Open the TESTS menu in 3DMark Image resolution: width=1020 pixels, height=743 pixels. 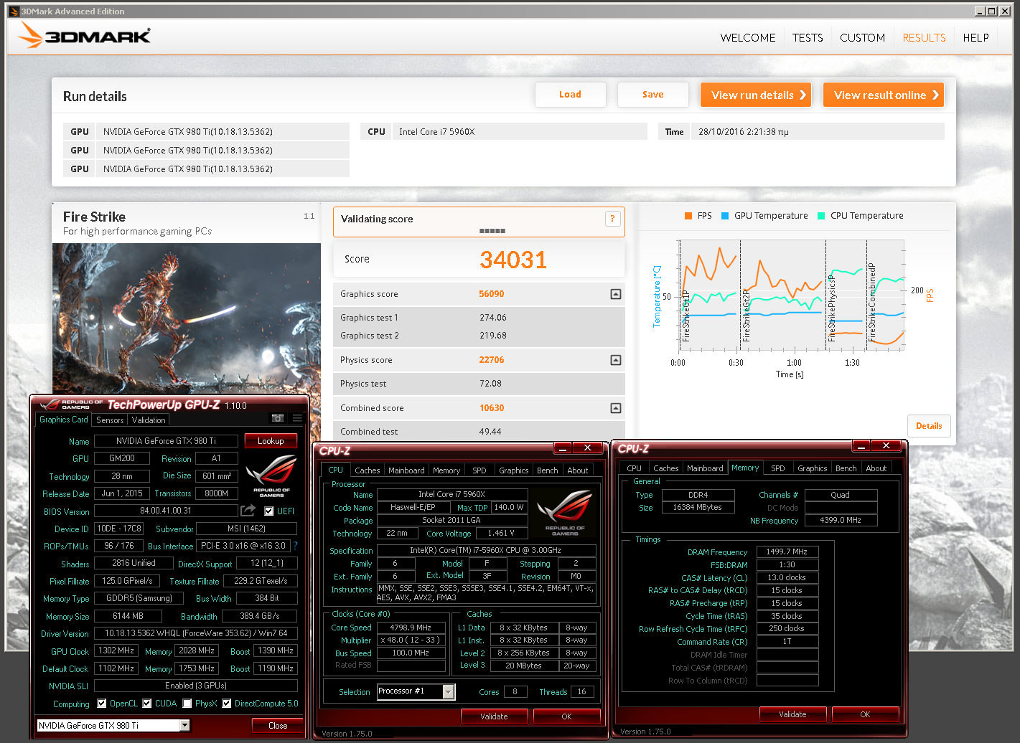point(808,38)
